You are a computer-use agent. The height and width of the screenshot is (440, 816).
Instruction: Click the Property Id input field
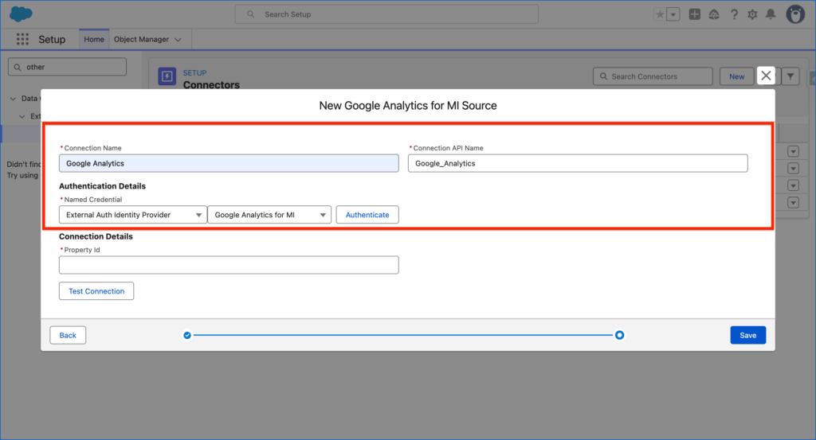pos(229,265)
